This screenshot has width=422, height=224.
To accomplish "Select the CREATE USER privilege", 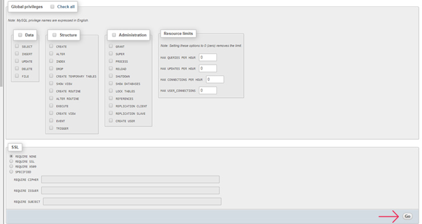I will pyautogui.click(x=111, y=121).
